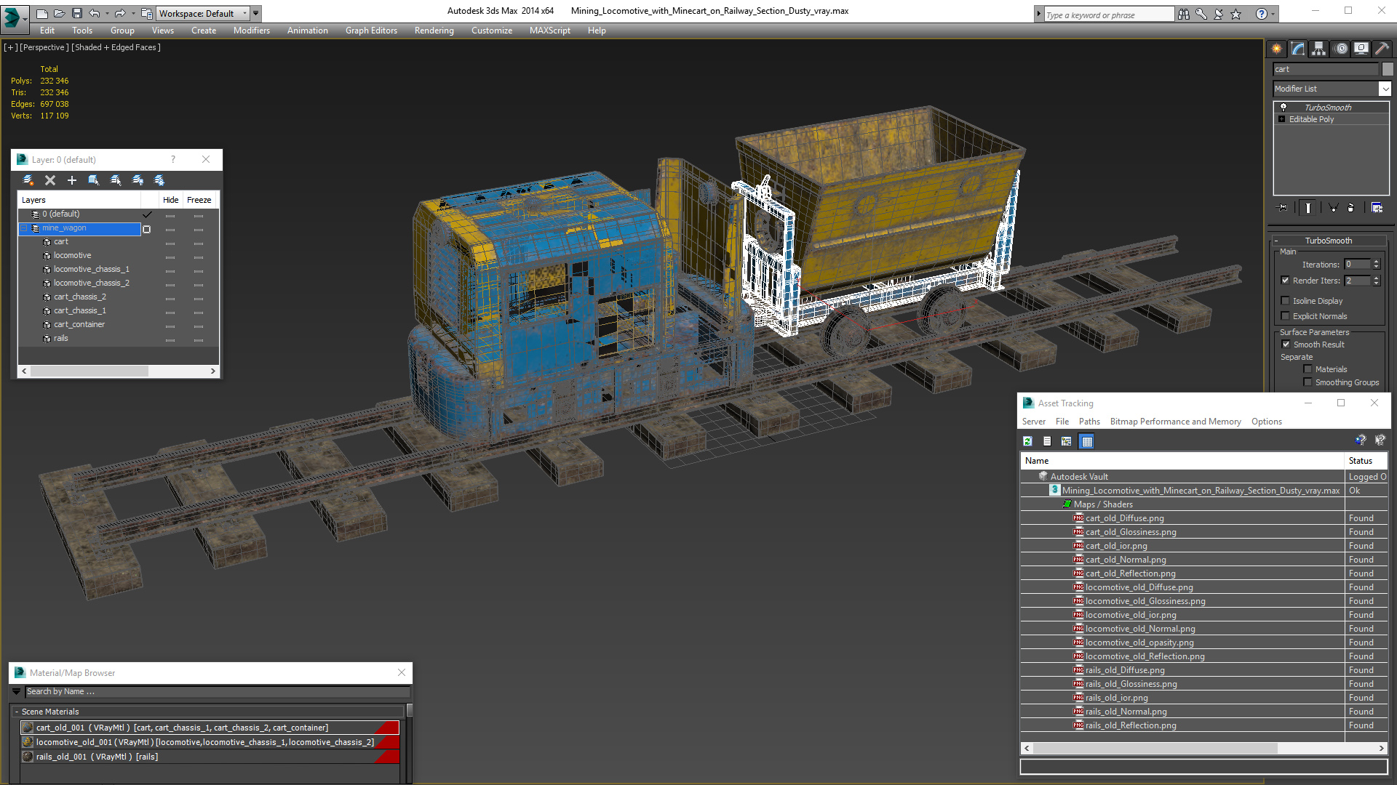Toggle Show End Result icon
The image size is (1397, 785).
pos(1308,208)
